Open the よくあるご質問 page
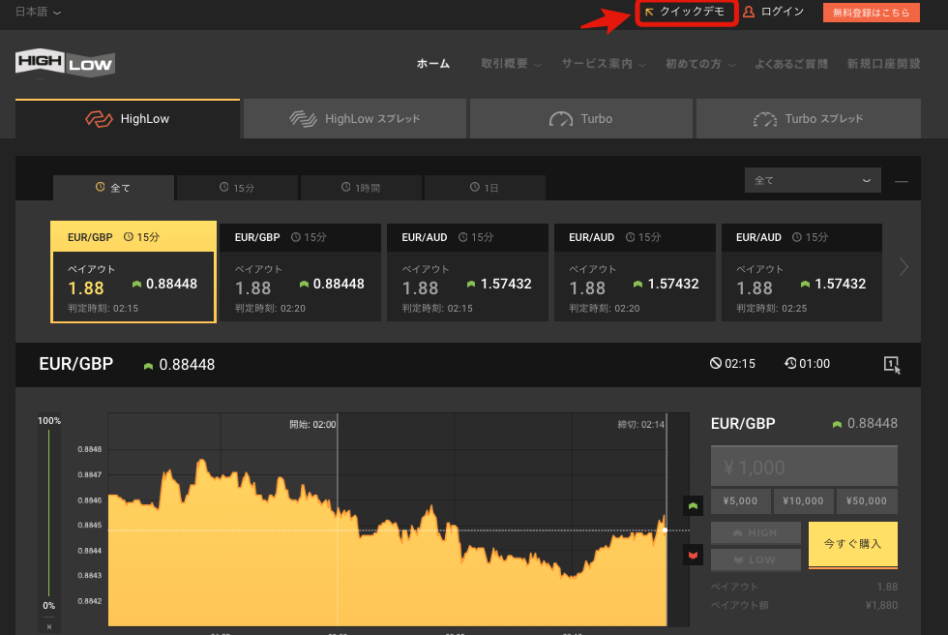This screenshot has height=635, width=948. tap(791, 64)
